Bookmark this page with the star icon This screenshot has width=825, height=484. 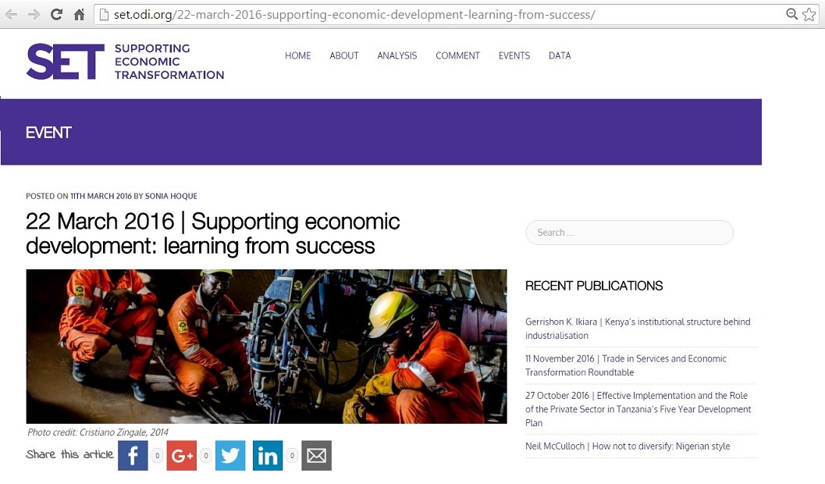[x=809, y=14]
